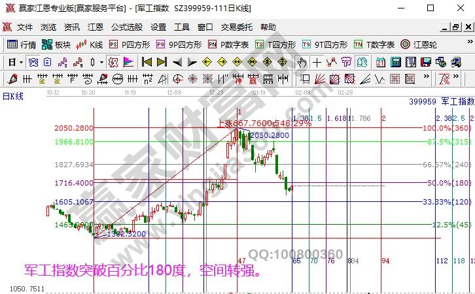Expand the candlestick style dropdown arrow
475x294 pixels.
[101, 62]
